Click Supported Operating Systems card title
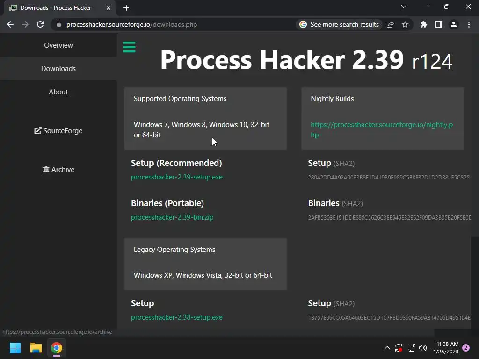This screenshot has width=479, height=359. 180,99
